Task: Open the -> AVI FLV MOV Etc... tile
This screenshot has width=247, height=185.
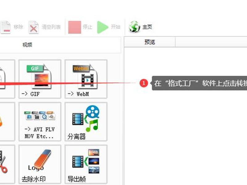Action: coord(40,121)
